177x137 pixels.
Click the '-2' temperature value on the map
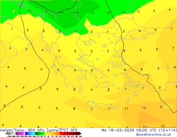point(107,13)
